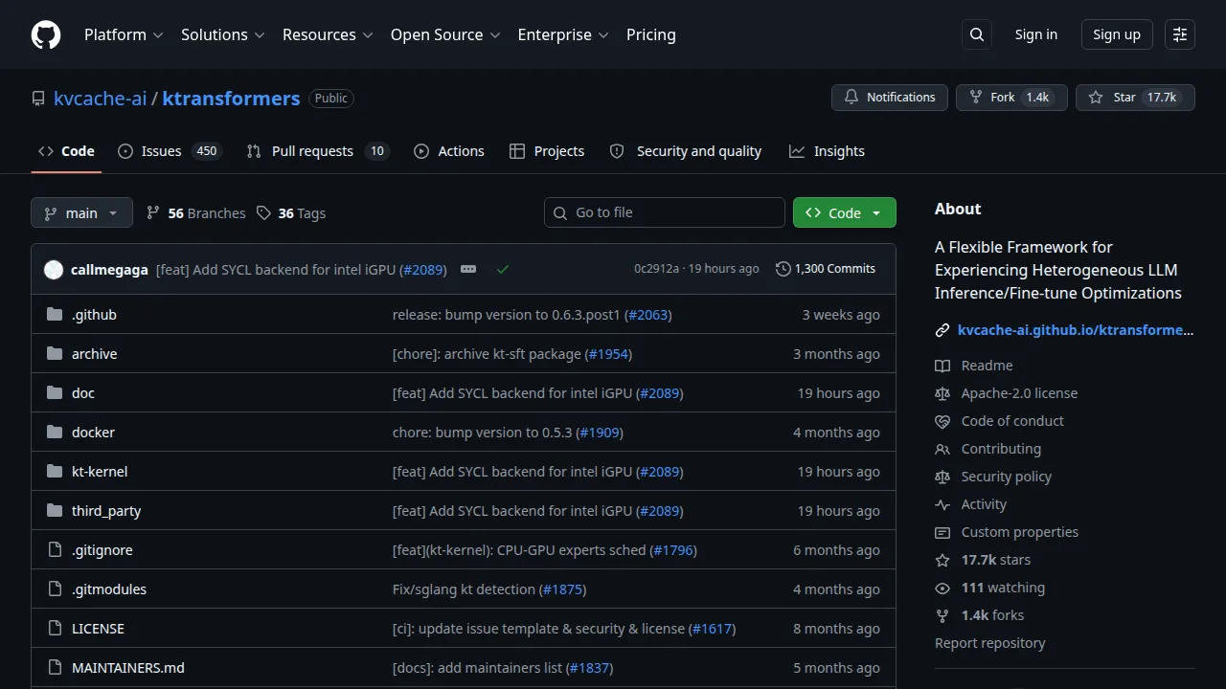Open the green Code dropdown button
The width and height of the screenshot is (1226, 689).
845,212
